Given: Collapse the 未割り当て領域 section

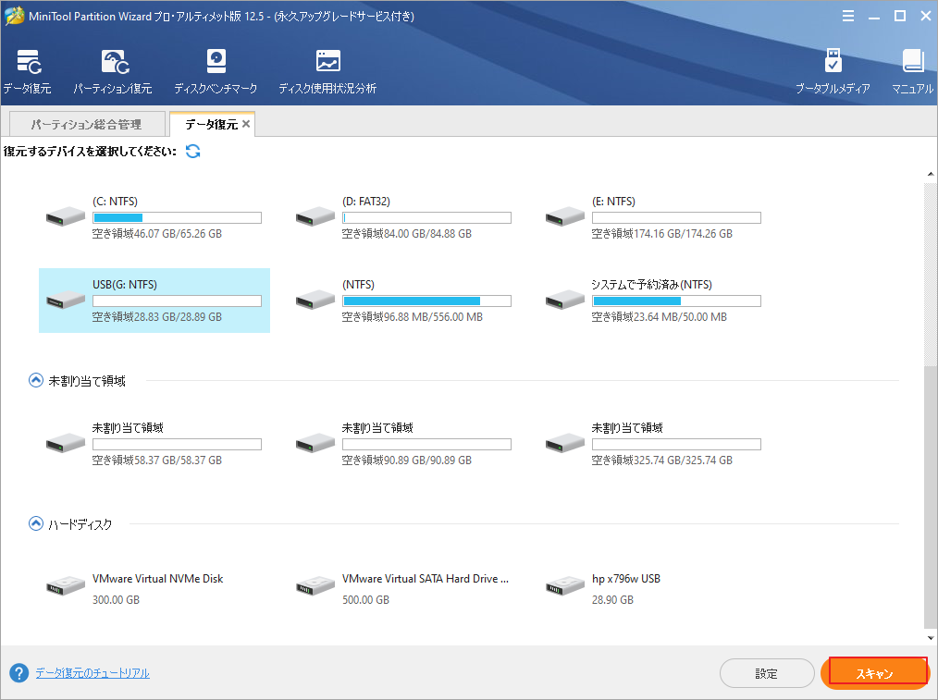Looking at the screenshot, I should click(36, 380).
